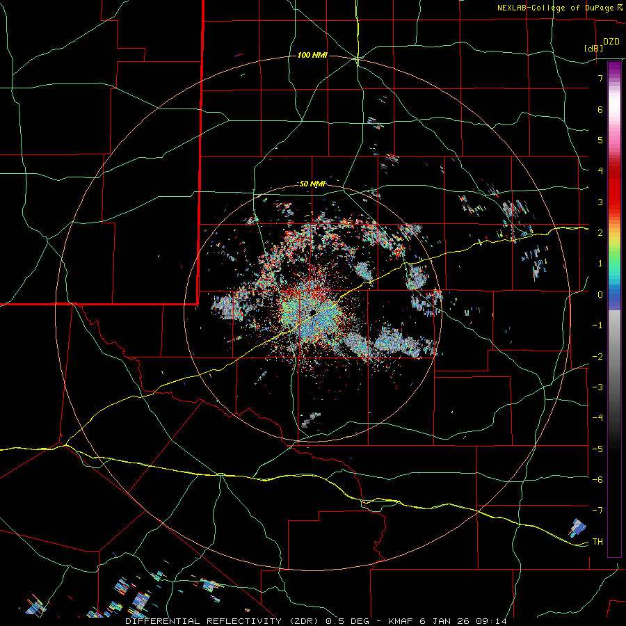Click the -2 value on the ZDR scale

click(x=597, y=356)
